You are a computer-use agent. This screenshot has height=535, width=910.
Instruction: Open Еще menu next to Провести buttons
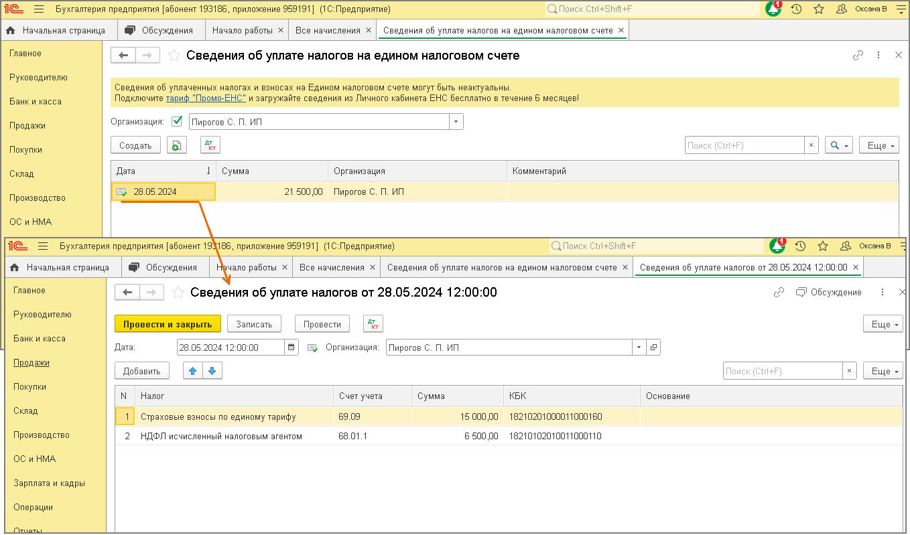click(883, 324)
